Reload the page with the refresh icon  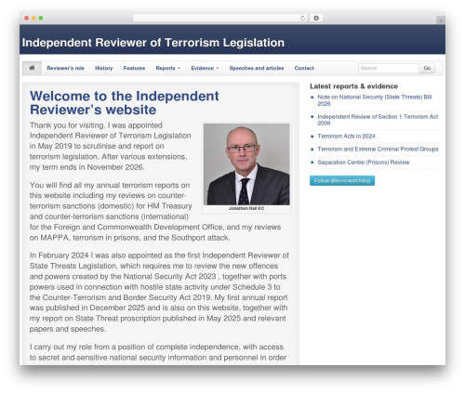tap(302, 19)
